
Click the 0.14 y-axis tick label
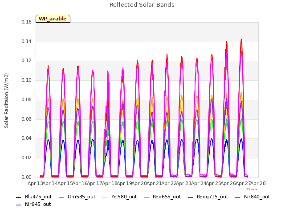27,41
